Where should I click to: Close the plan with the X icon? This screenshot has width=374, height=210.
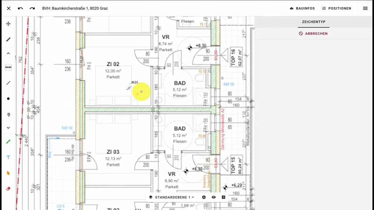click(9, 8)
